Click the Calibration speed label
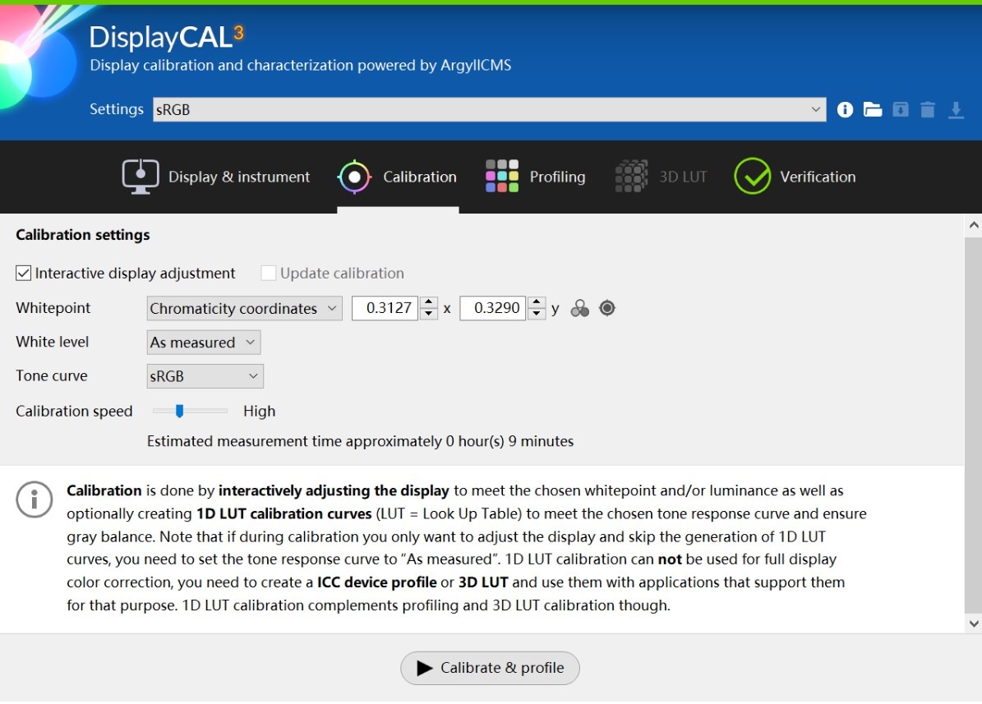 point(74,412)
